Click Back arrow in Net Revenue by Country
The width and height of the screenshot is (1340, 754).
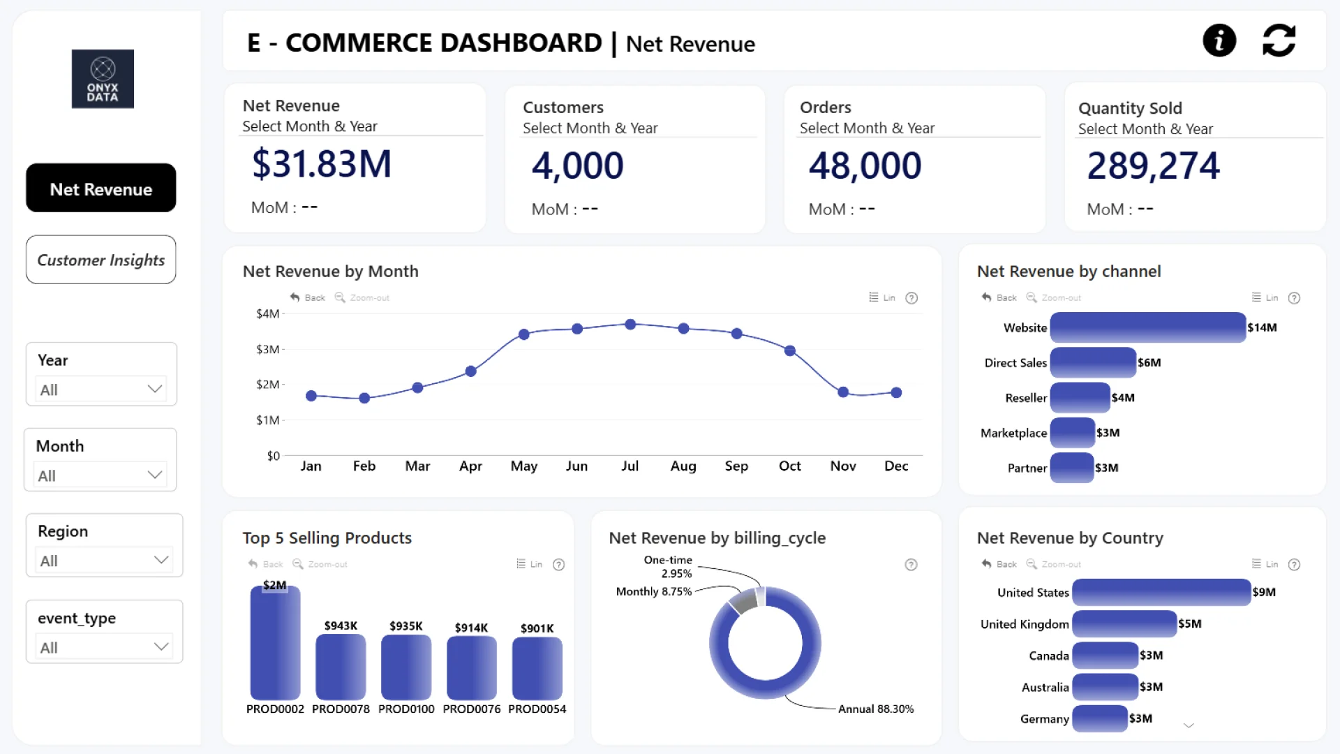[987, 564]
